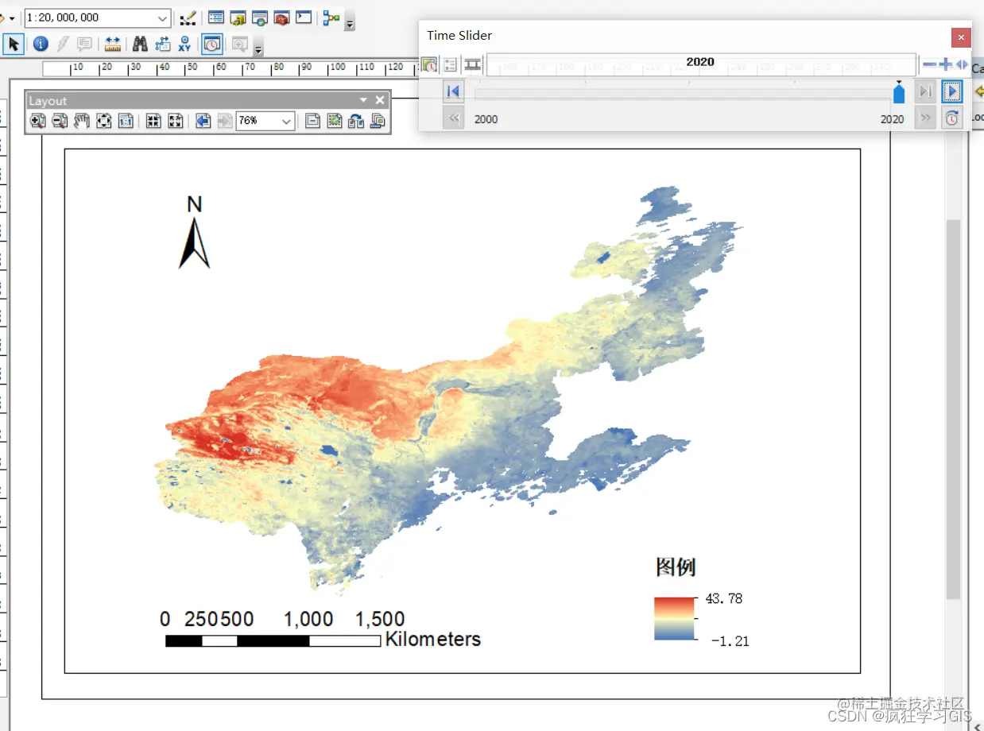Click the vertical layout scrollbar
984x731 pixels.
[x=953, y=409]
